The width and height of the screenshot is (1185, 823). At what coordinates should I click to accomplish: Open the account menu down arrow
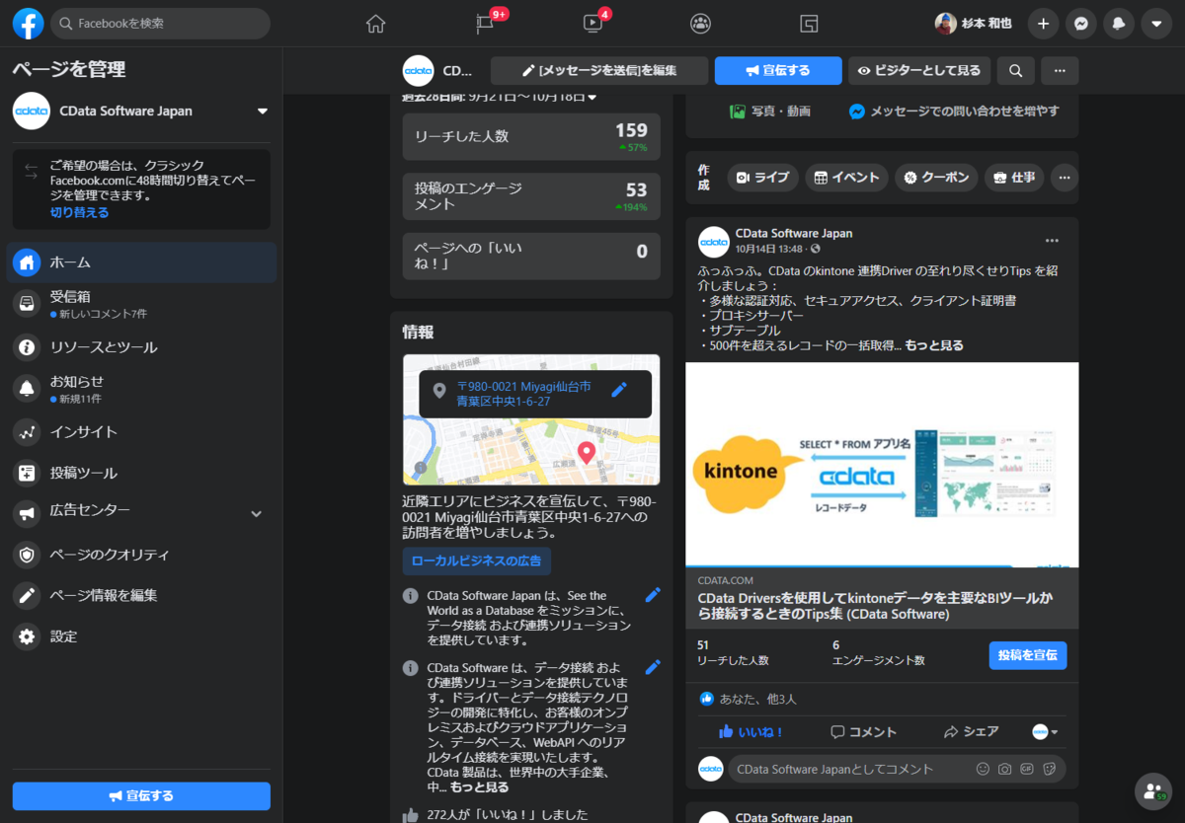(1156, 24)
